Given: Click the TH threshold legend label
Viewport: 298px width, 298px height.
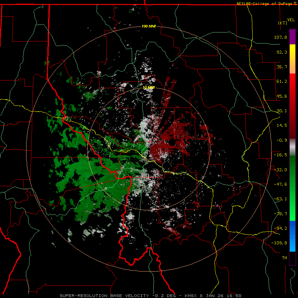Looking at the screenshot, I should [284, 258].
